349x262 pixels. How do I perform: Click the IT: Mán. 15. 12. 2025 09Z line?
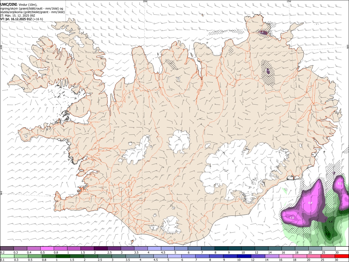(x=18, y=16)
